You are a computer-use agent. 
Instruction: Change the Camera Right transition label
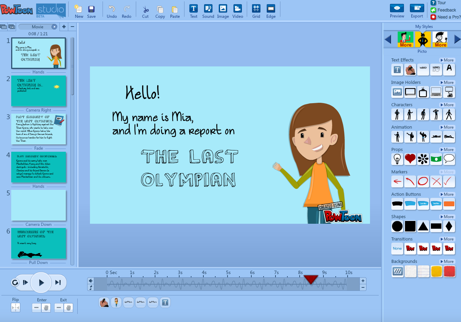tap(39, 110)
